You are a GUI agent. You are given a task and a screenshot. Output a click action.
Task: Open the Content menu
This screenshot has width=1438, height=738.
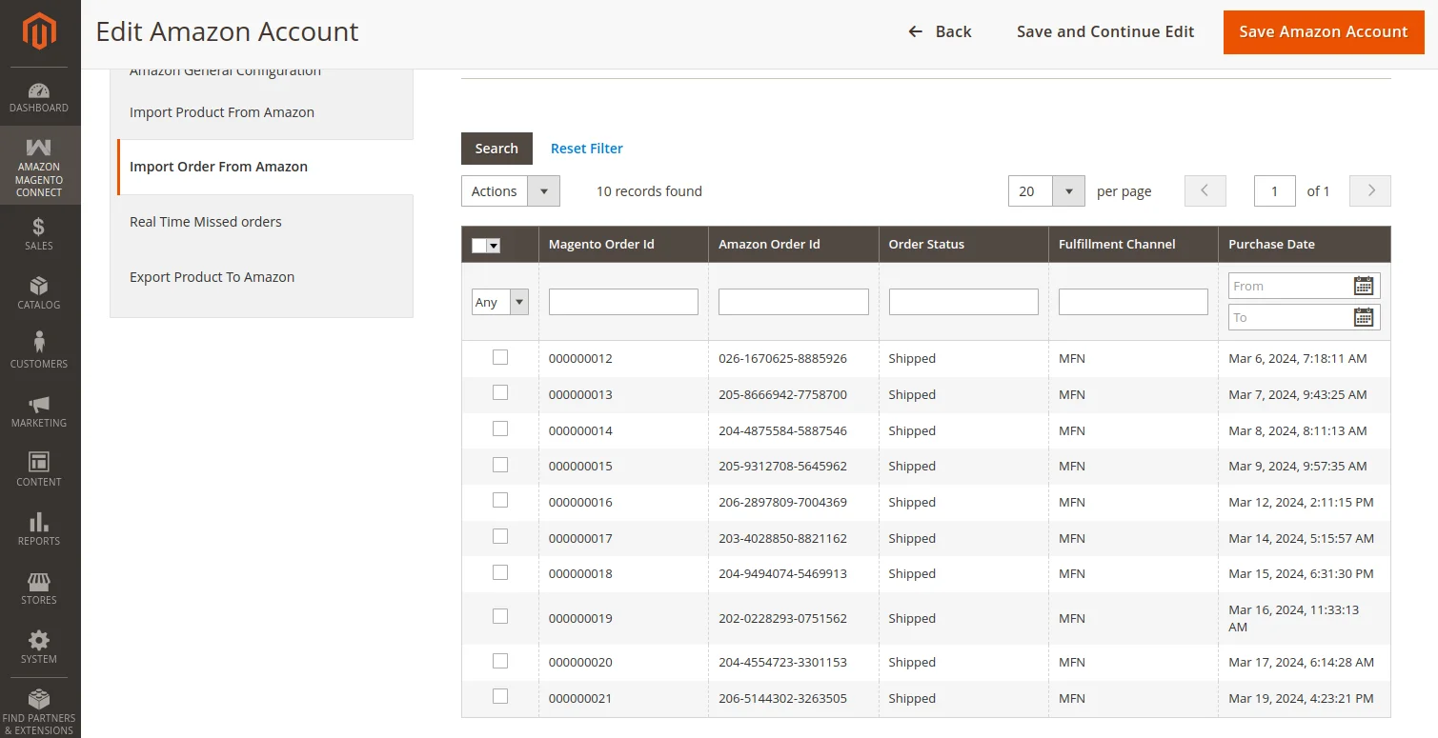[39, 469]
